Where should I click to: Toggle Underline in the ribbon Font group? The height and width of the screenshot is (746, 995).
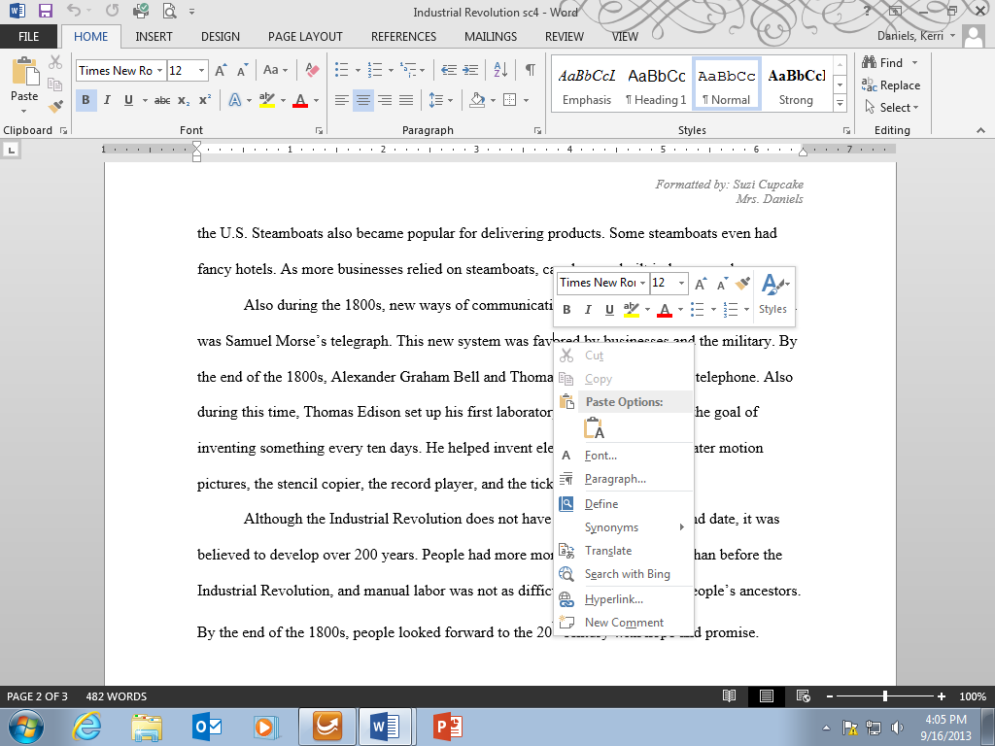pos(129,100)
